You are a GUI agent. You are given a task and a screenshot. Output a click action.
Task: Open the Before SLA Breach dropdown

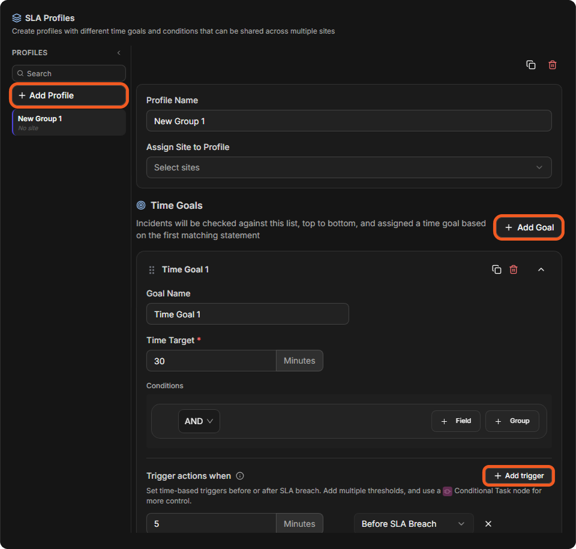pyautogui.click(x=413, y=523)
